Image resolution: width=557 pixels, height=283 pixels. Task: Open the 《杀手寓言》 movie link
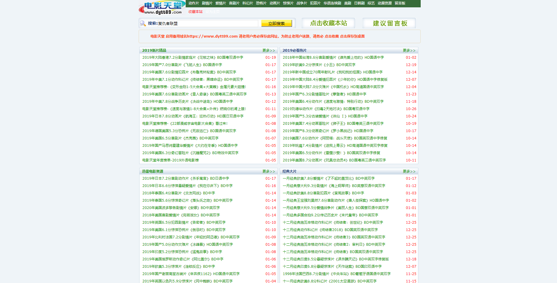(x=186, y=178)
